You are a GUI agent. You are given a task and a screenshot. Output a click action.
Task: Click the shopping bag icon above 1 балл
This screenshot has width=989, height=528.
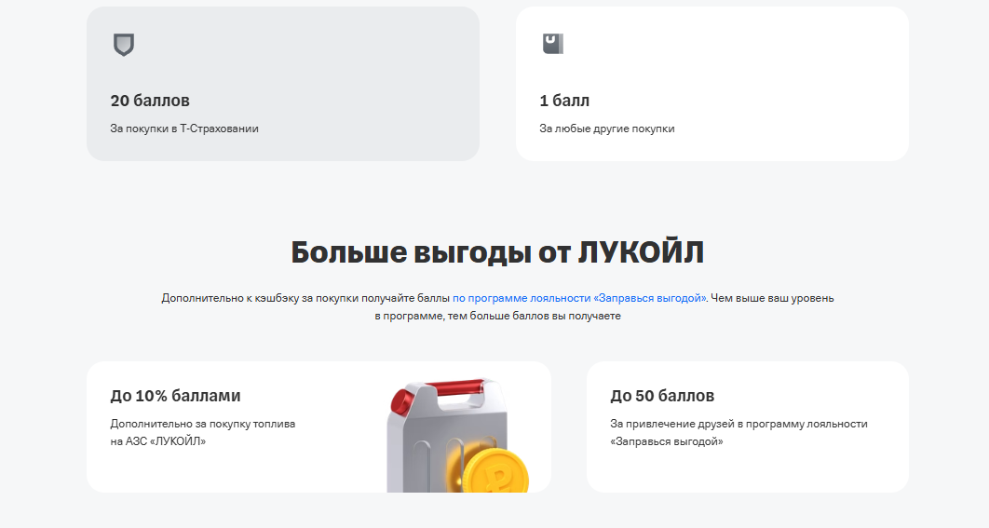[x=553, y=44]
